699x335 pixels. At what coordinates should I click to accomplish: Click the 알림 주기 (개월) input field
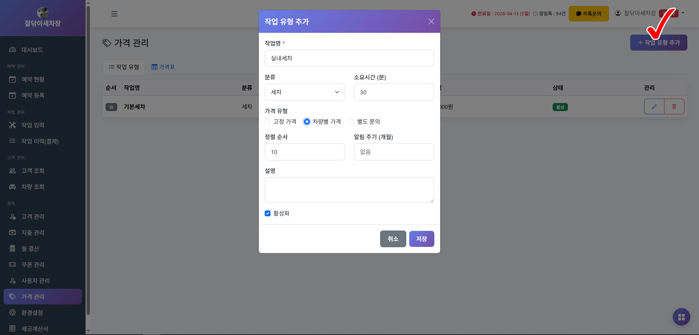[x=394, y=152]
